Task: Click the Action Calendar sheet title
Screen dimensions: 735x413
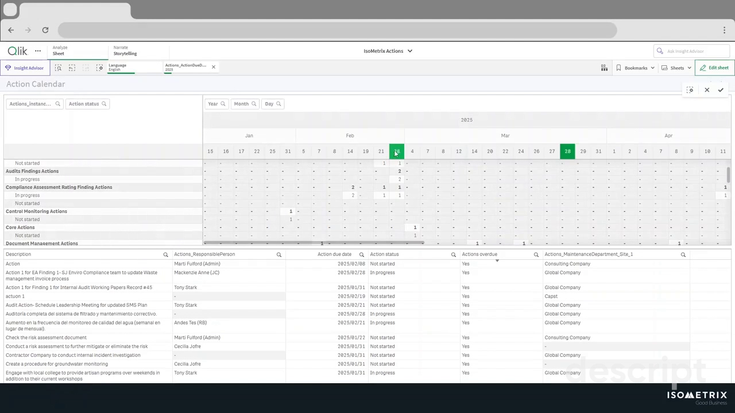Action: pos(36,84)
